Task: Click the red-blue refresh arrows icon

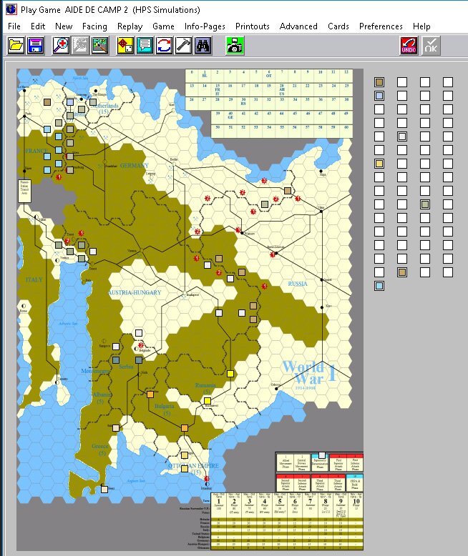Action: pos(164,45)
